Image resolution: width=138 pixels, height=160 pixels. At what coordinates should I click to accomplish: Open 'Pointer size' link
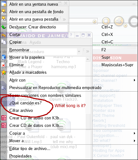[x=104, y=111]
